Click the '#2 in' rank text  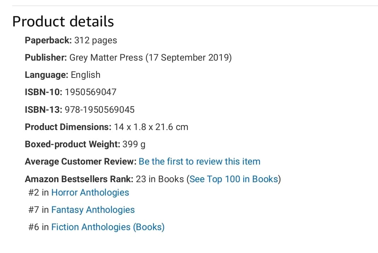(x=39, y=193)
